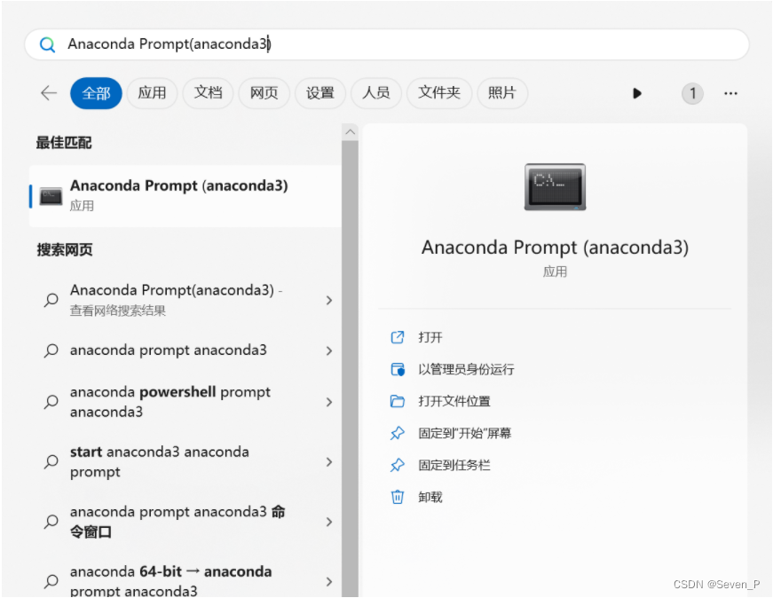
Task: Click search icon beside 'Anaconda Prompt(anaconda3) -' web result
Action: (x=51, y=300)
